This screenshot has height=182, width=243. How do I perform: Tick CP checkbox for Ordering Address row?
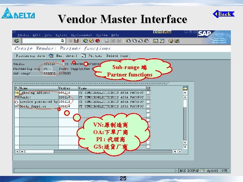148,93
